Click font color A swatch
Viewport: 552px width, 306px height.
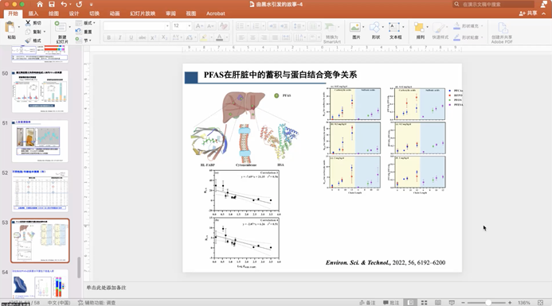coord(220,37)
